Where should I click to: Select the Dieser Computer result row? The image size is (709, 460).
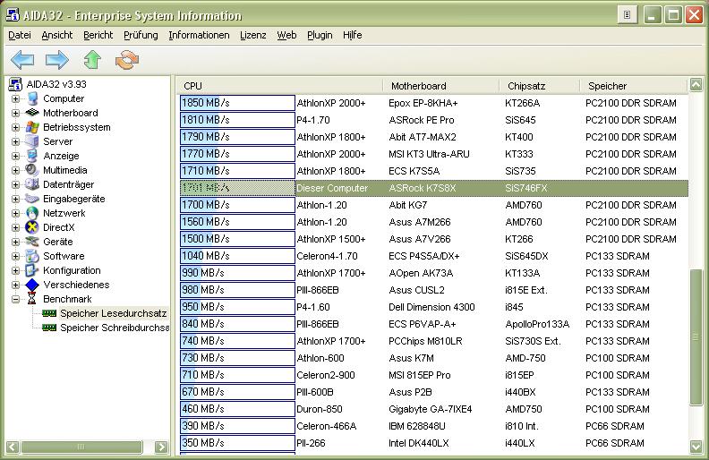pyautogui.click(x=434, y=188)
